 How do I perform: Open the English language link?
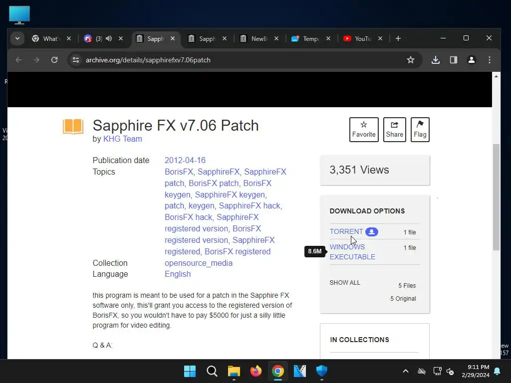pyautogui.click(x=178, y=274)
